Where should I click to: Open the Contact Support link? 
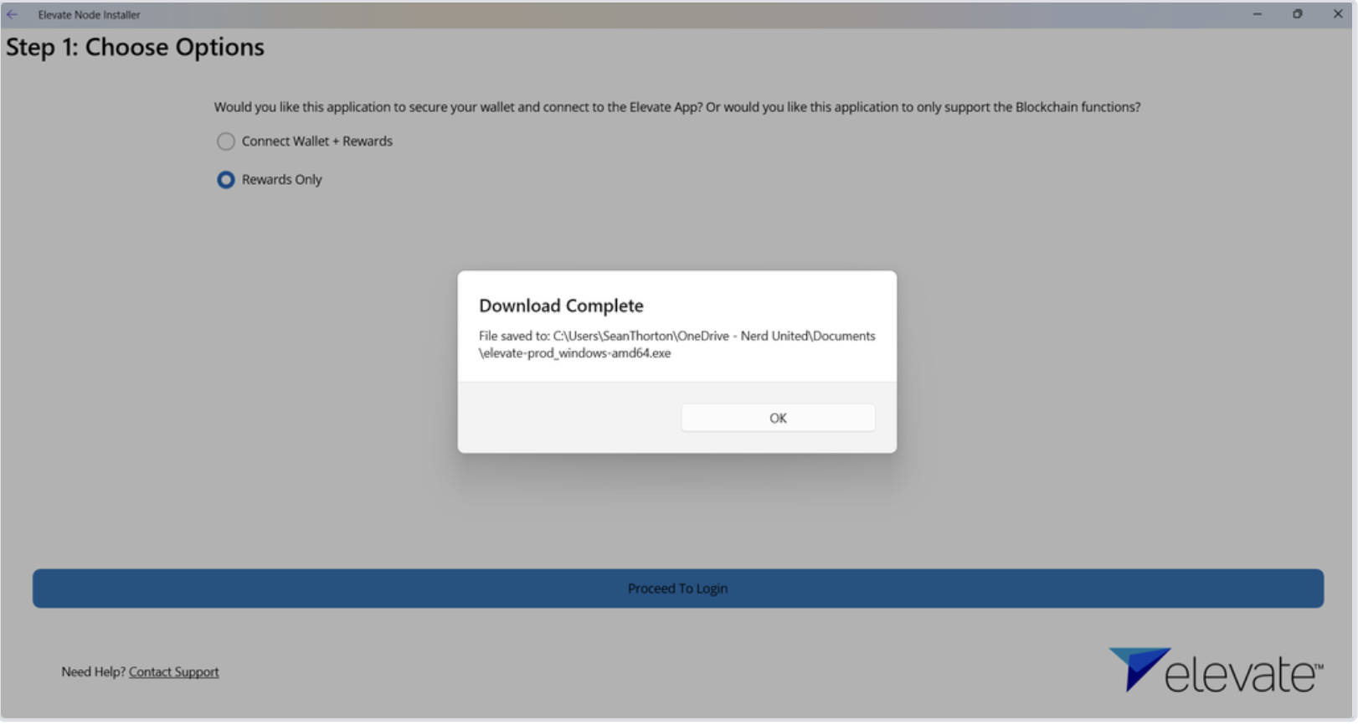point(173,671)
